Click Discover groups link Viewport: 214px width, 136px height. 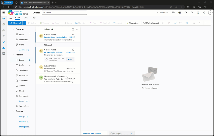point(24,122)
